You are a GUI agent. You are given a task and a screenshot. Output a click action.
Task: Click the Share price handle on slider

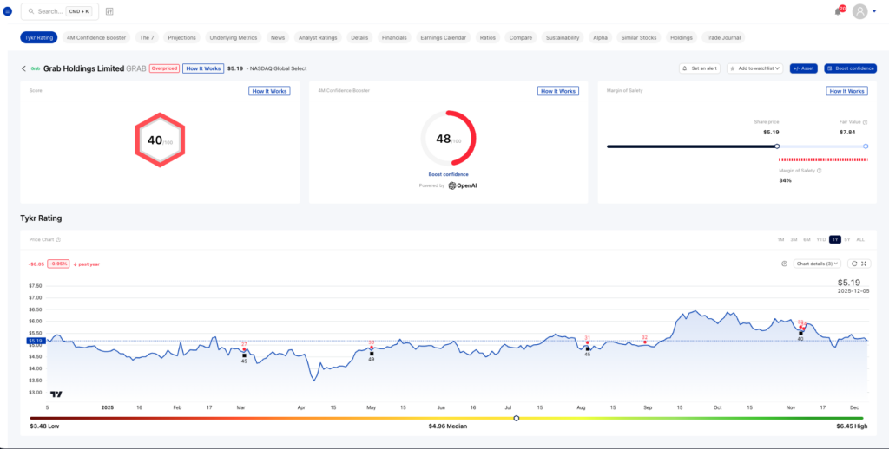[777, 146]
